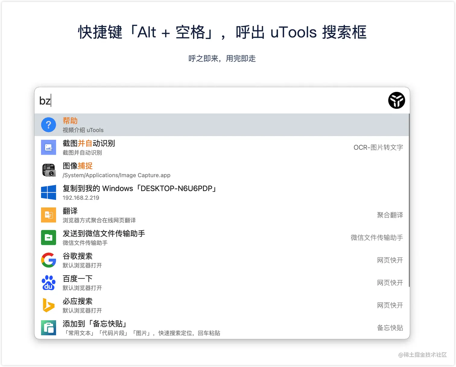The image size is (456, 367).
Task: Click 默认浏览器打开 under 百度一下
Action: click(x=82, y=288)
